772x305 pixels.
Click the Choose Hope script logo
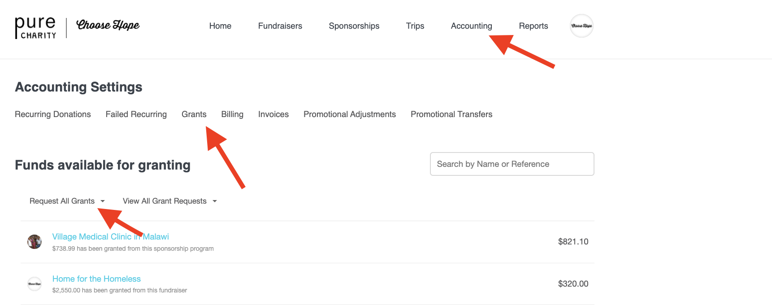pos(108,25)
